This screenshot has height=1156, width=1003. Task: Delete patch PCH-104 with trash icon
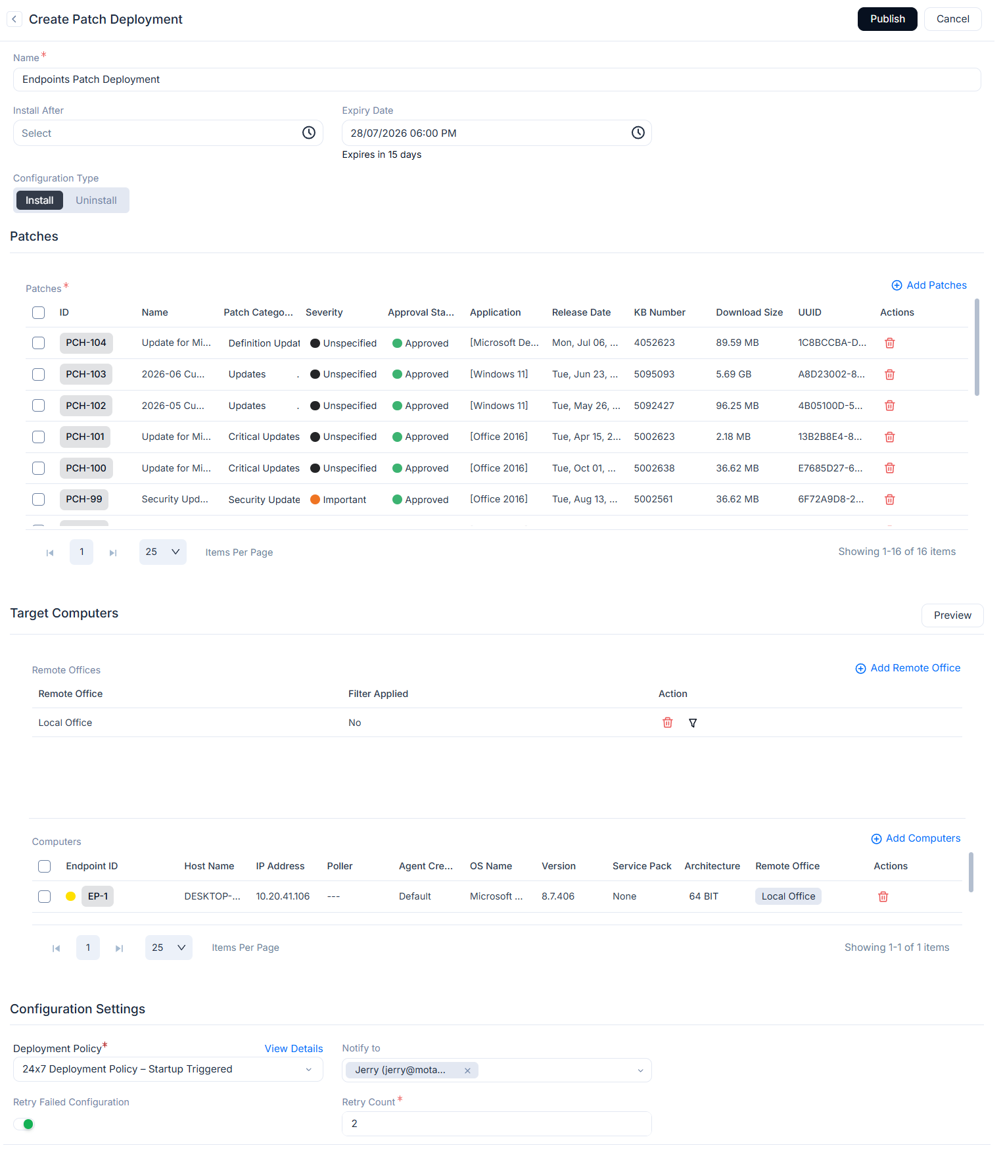click(x=890, y=343)
